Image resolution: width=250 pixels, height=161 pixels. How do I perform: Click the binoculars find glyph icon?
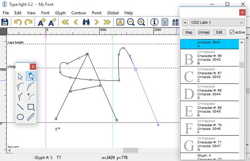pyautogui.click(x=86, y=22)
